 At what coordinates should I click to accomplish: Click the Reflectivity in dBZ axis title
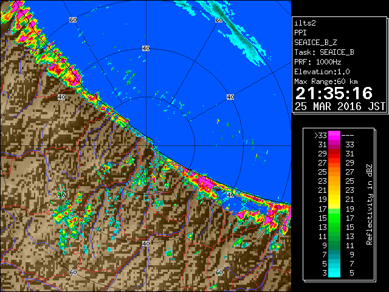tap(370, 204)
